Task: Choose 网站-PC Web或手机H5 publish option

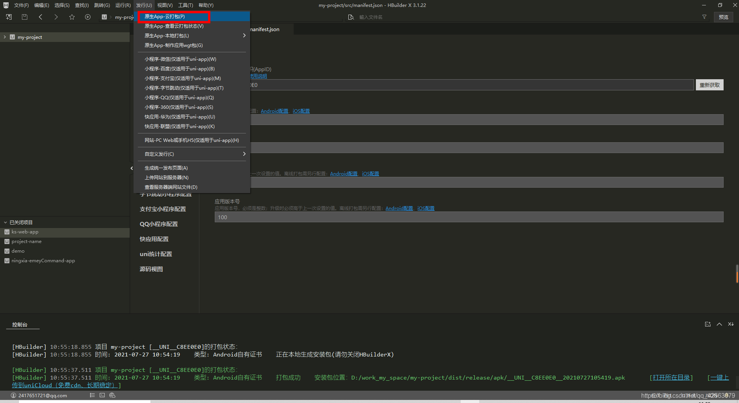Action: [x=192, y=140]
